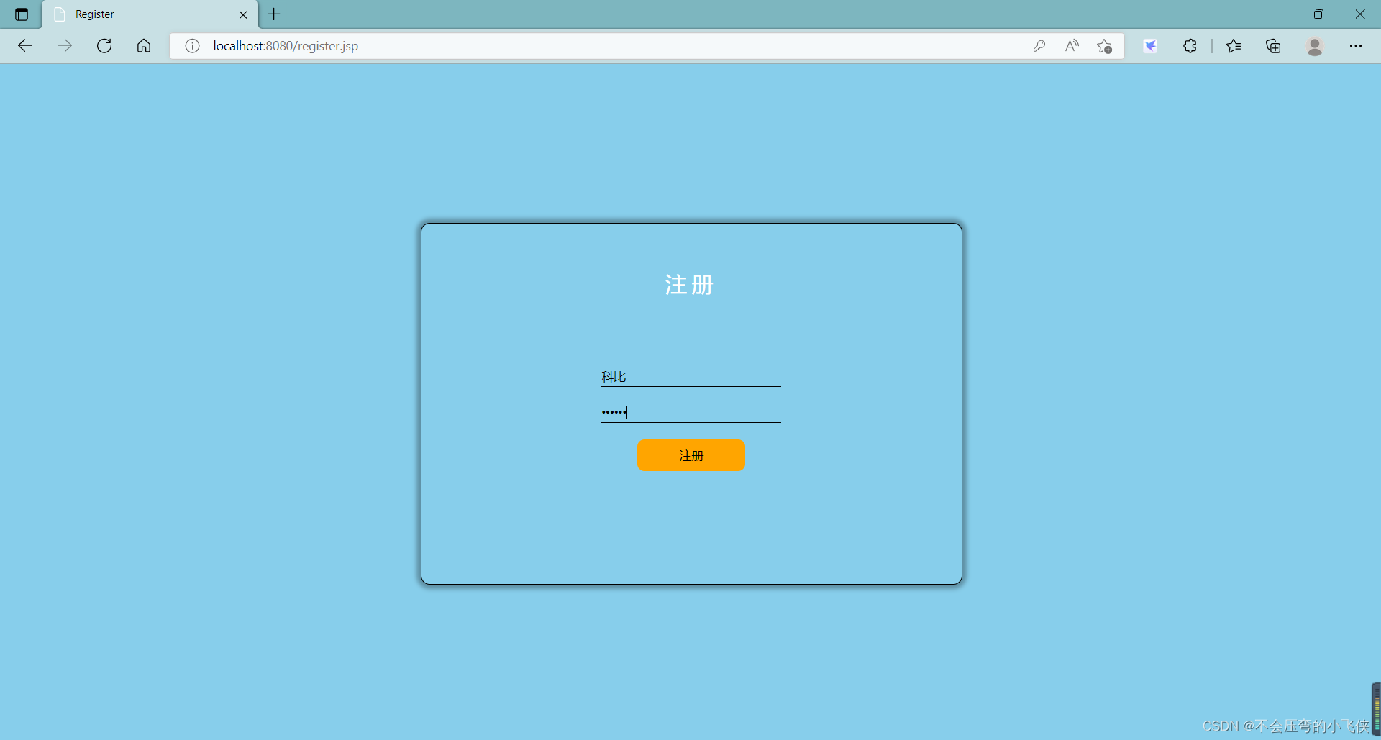Select the Register tab
The height and width of the screenshot is (740, 1381).
coord(150,14)
